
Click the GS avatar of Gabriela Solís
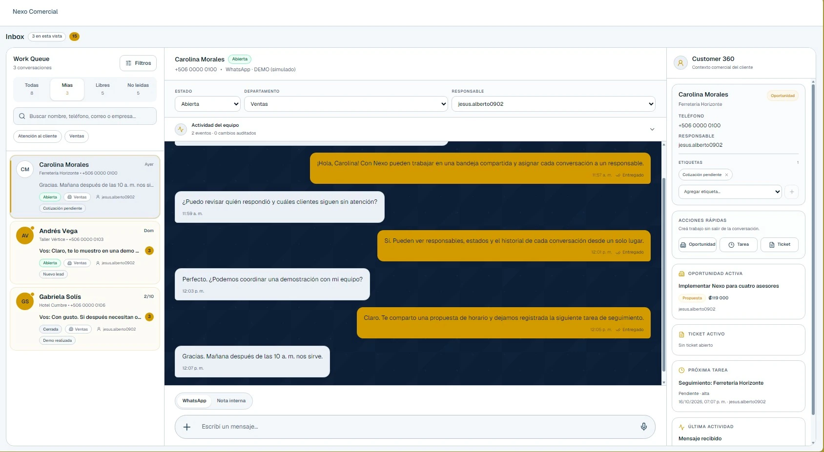25,302
